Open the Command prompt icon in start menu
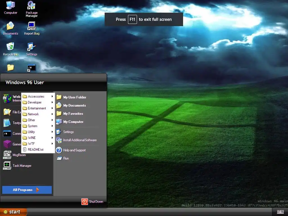Image resolution: width=288 pixels, height=216 pixels. [x=7, y=134]
